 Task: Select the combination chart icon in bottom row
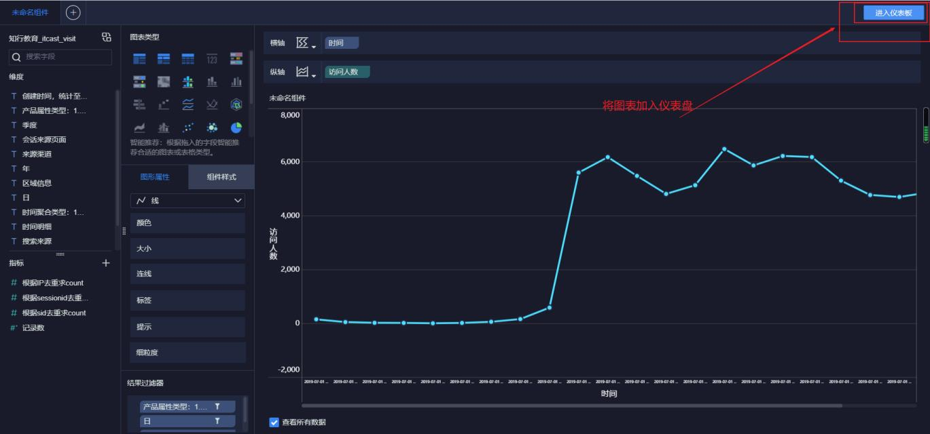[x=164, y=127]
